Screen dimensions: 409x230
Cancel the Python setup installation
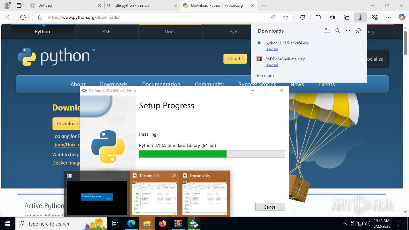270,207
